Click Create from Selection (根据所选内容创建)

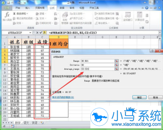(80, 23)
